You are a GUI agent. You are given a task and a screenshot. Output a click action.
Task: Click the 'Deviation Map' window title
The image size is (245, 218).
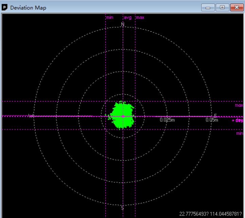click(x=28, y=8)
